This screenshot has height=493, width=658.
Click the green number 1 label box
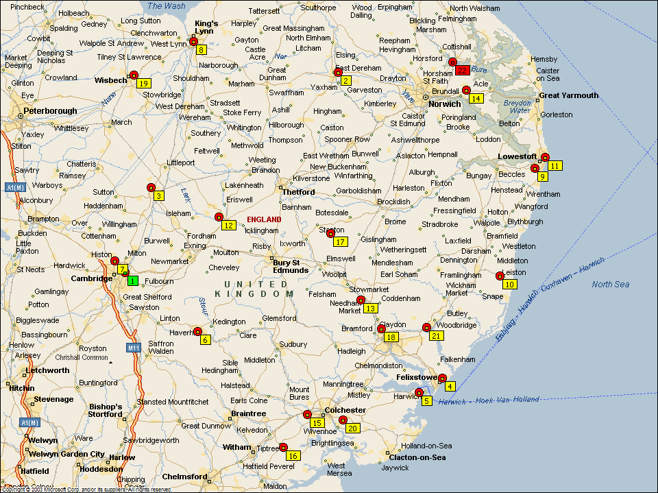tap(132, 280)
